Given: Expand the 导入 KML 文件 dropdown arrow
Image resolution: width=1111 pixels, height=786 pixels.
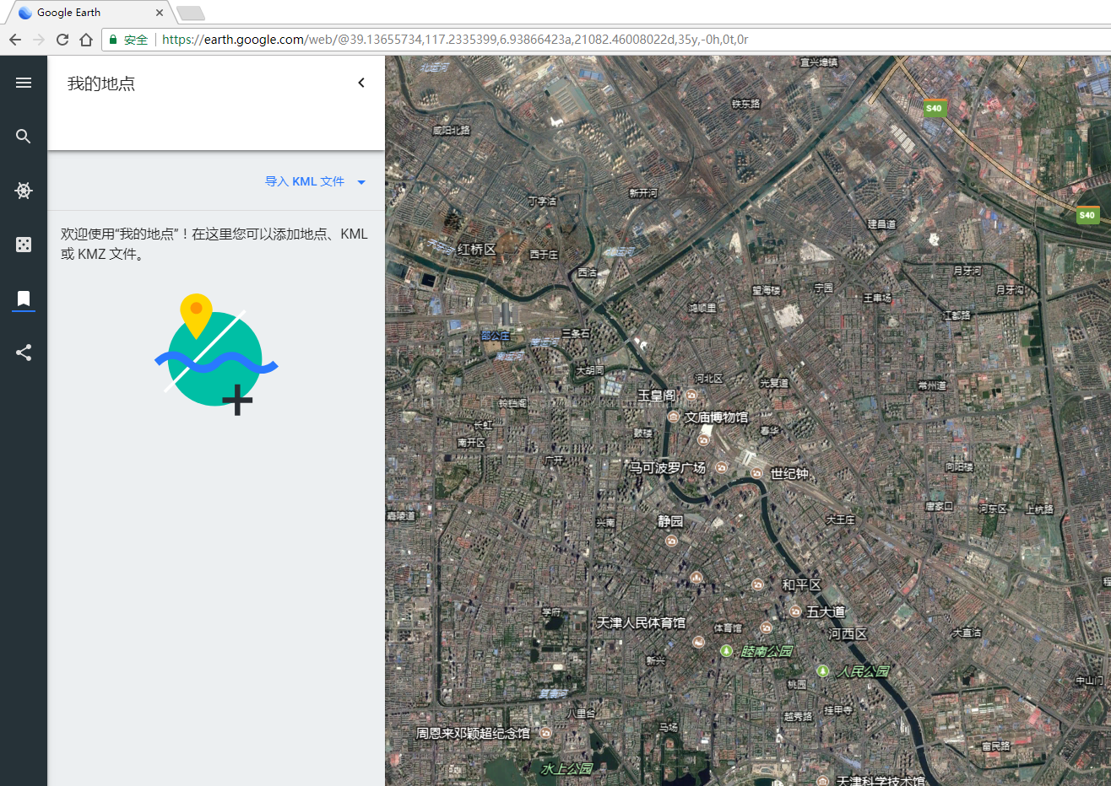Looking at the screenshot, I should click(361, 182).
